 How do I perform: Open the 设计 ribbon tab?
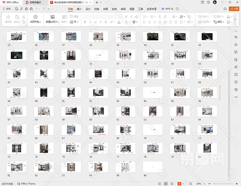(88, 9)
